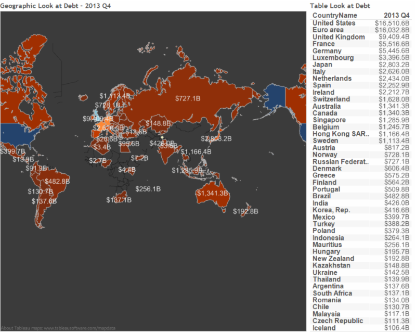Image resolution: width=416 pixels, height=332 pixels.
Task: Click Mexico's $399.7B label on the map
Action: (12, 151)
